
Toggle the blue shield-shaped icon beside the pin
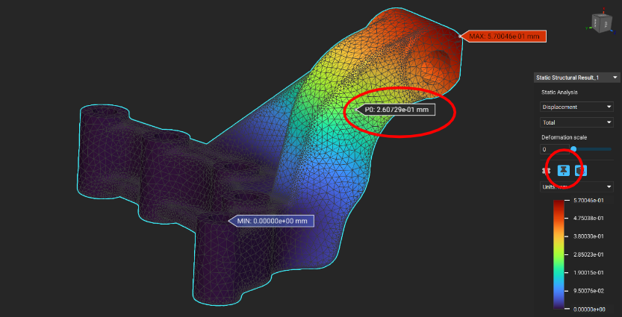pos(581,170)
